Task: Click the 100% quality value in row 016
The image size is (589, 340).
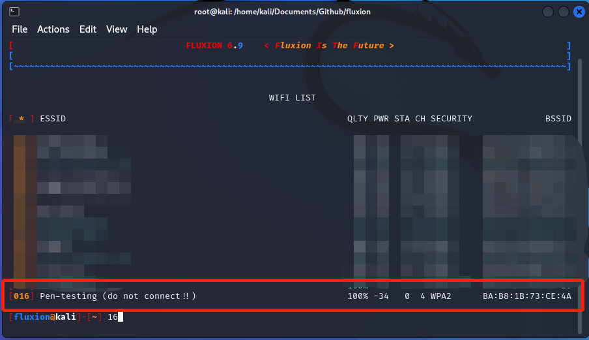Action: pyautogui.click(x=358, y=296)
